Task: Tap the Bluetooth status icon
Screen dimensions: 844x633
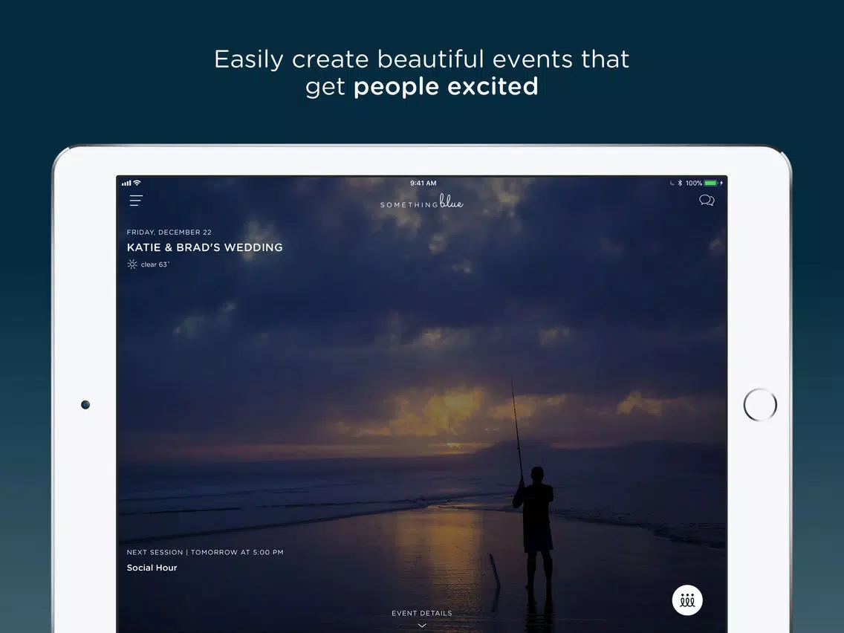Action: pos(680,183)
